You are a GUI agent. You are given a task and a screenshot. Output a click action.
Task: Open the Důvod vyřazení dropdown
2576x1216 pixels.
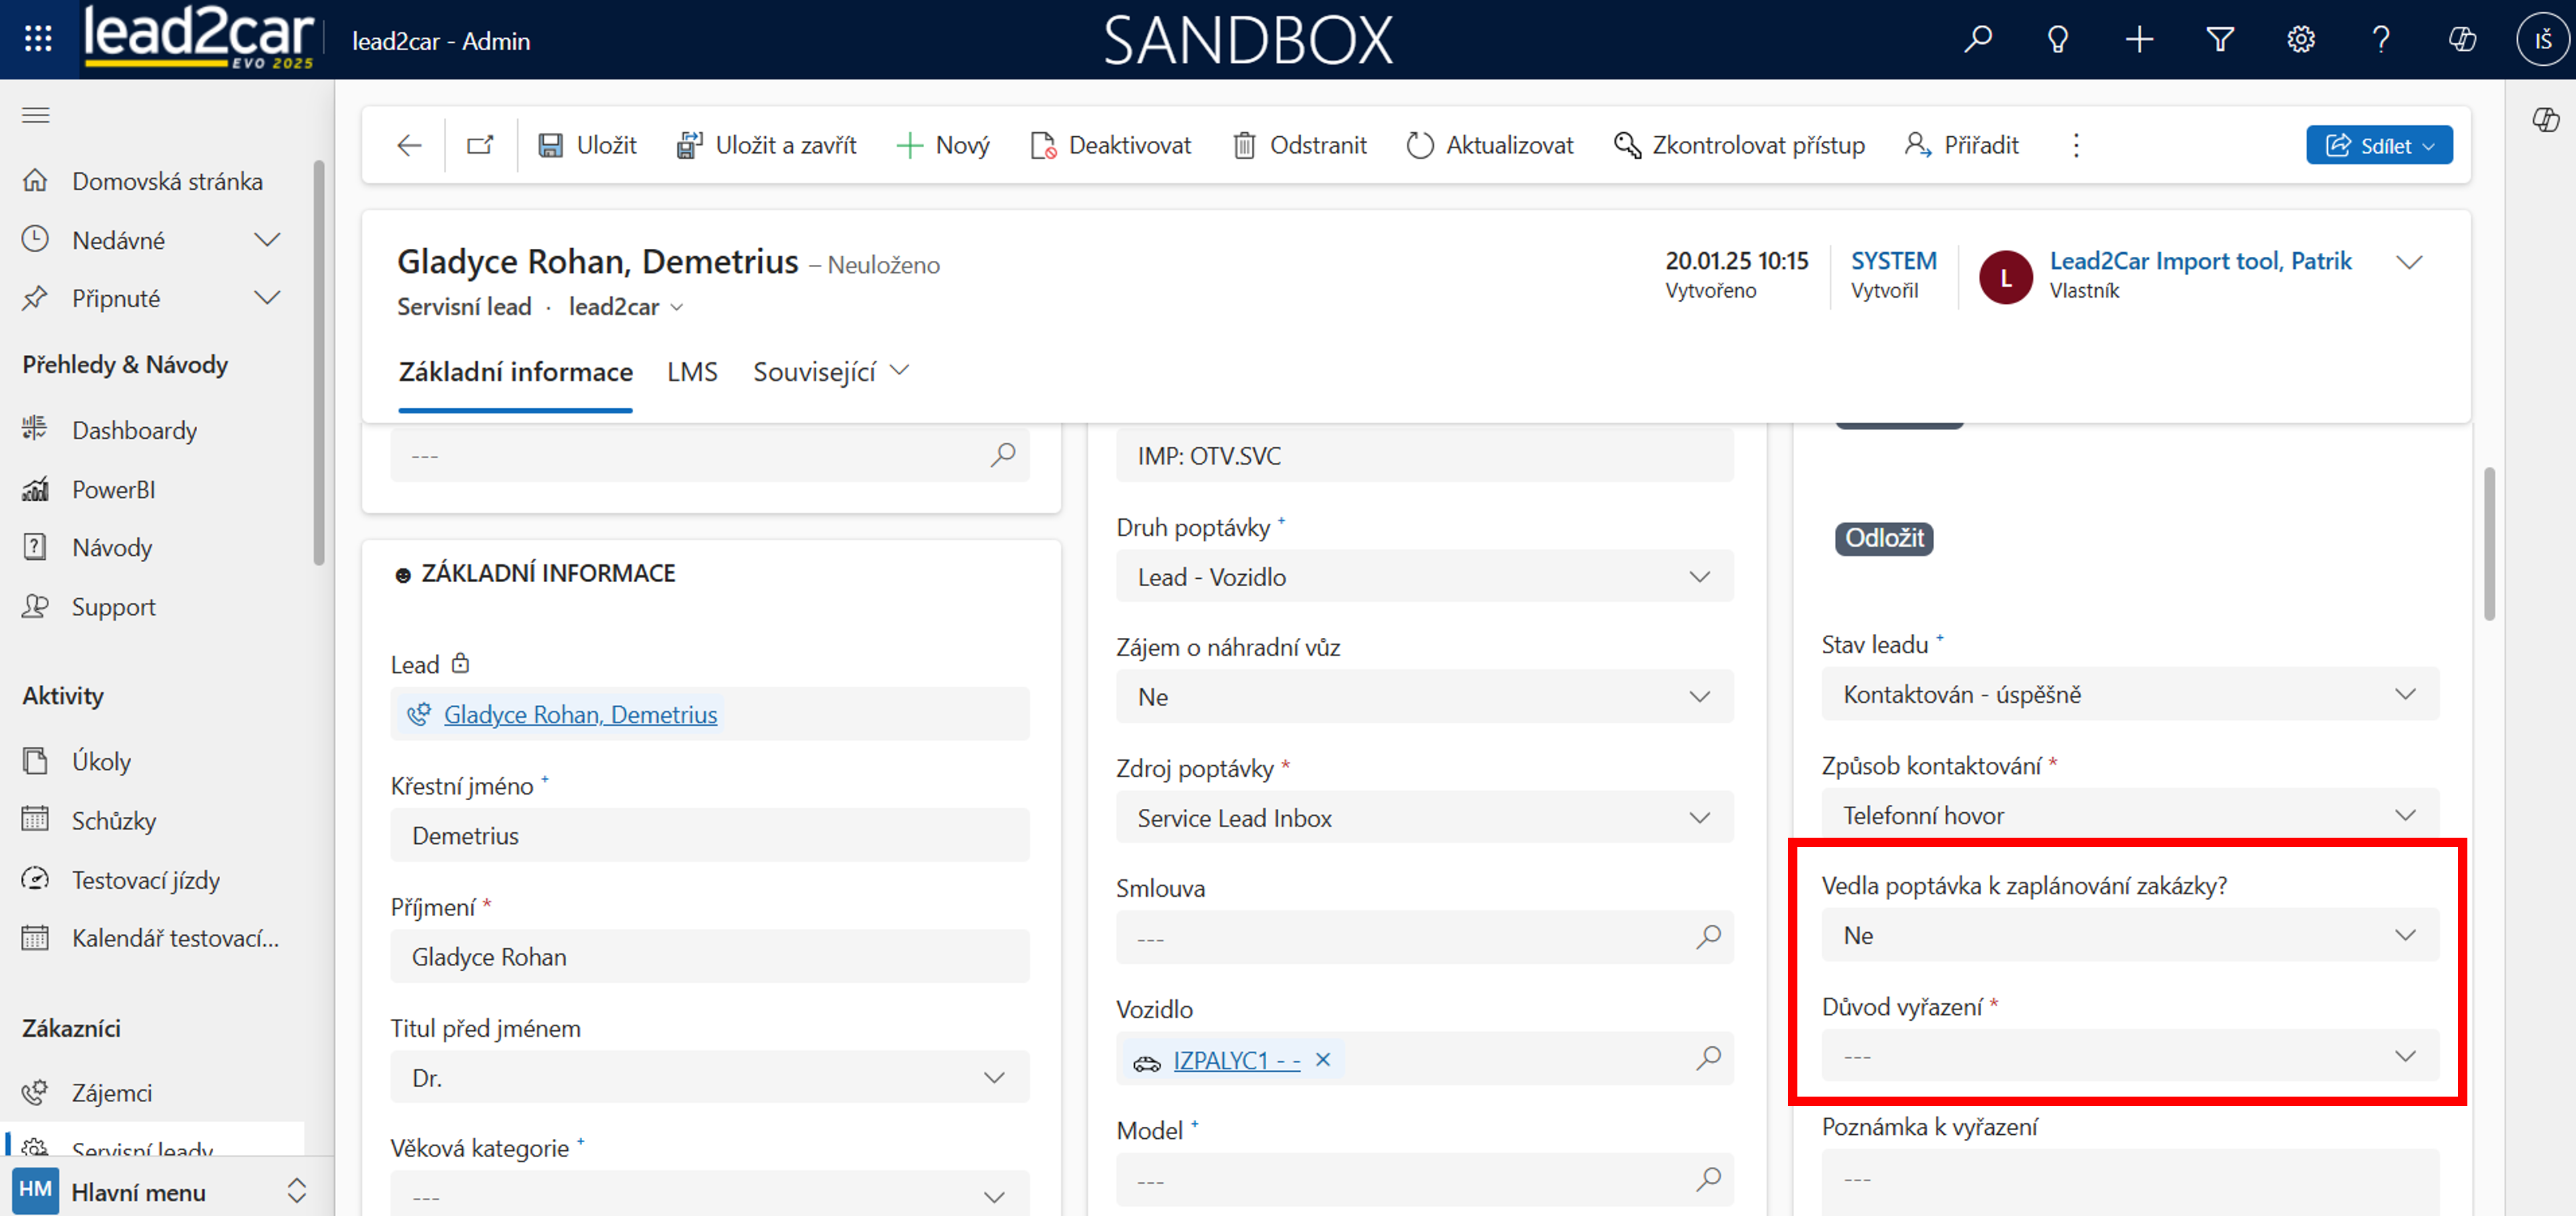[2129, 1057]
